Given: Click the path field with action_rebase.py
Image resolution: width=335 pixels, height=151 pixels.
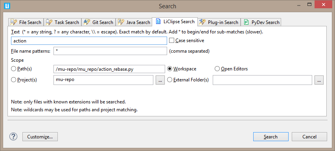Looking at the screenshot, I should [109, 69].
